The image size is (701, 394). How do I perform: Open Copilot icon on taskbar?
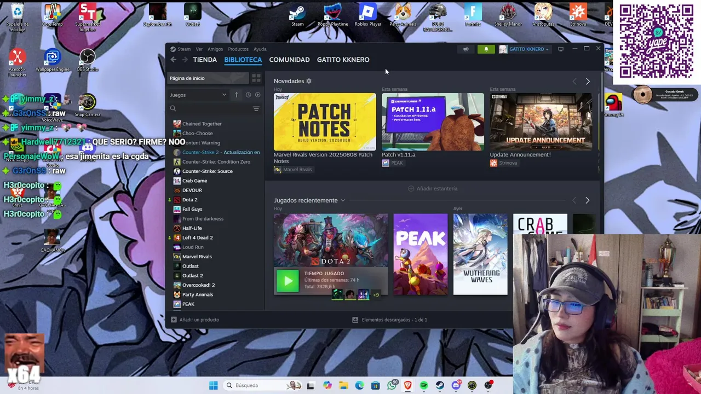click(327, 385)
